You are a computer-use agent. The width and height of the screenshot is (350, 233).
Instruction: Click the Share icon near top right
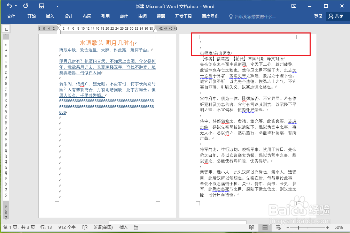click(x=335, y=16)
